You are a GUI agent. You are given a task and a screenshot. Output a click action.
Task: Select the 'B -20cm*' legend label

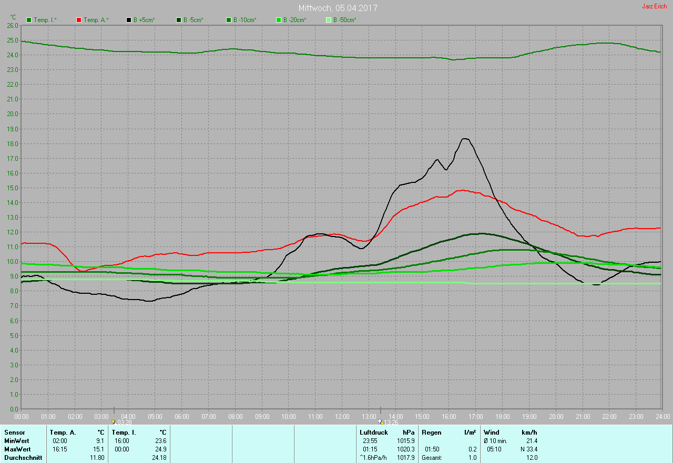(x=294, y=20)
